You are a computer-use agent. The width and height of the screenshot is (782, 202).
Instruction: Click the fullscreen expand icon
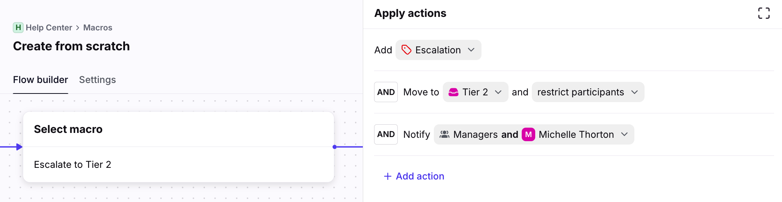pyautogui.click(x=764, y=13)
